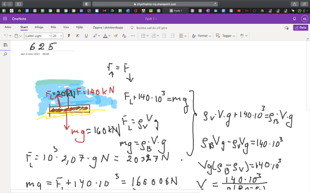
Task: Open the Rita ribbon tab
Action: tap(53, 27)
